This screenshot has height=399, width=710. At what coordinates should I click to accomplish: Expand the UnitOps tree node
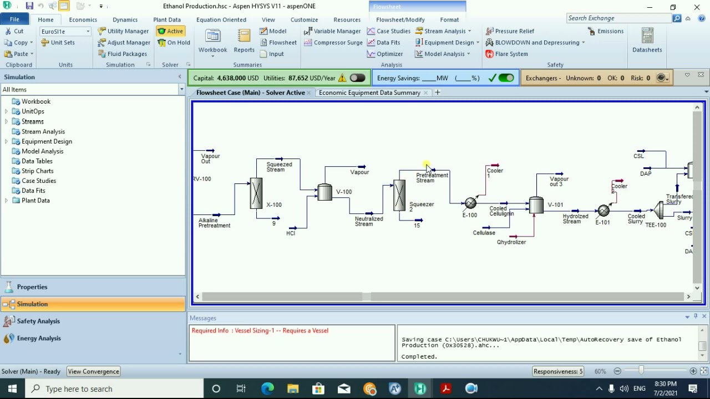pyautogui.click(x=6, y=111)
